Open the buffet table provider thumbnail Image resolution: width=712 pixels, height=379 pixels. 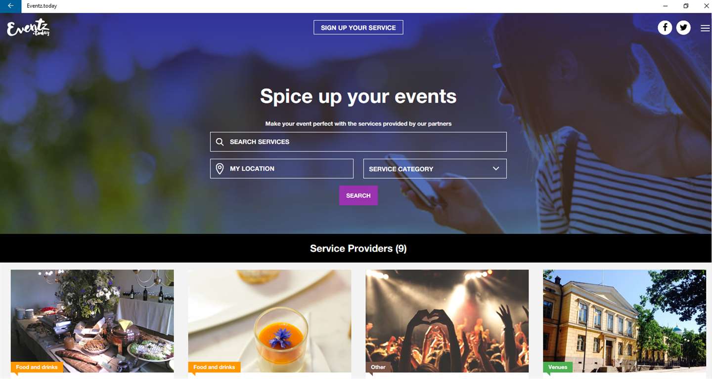[92, 321]
